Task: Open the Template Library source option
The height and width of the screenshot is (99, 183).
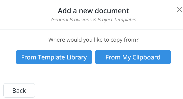Action: pyautogui.click(x=54, y=57)
